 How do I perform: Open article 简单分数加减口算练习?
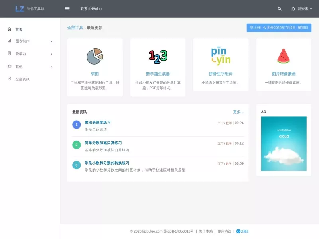(103, 143)
